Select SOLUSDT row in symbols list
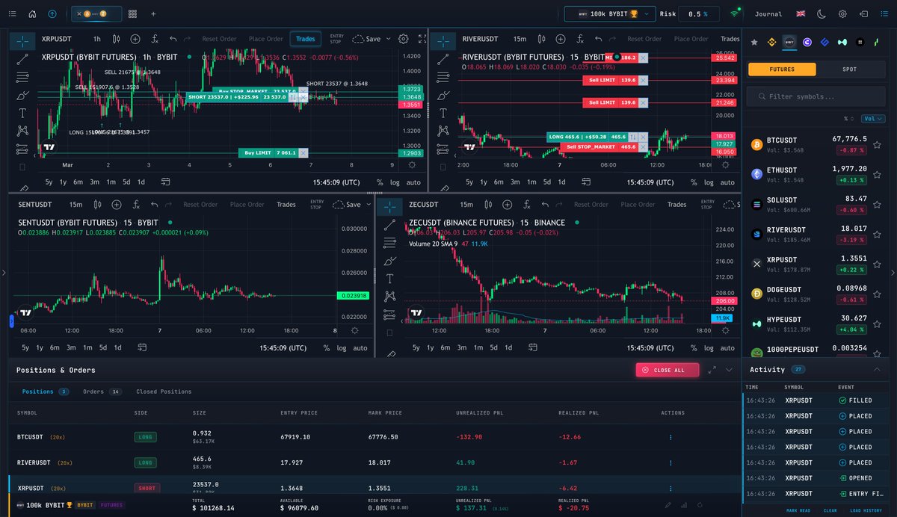Image resolution: width=897 pixels, height=517 pixels. (x=817, y=203)
